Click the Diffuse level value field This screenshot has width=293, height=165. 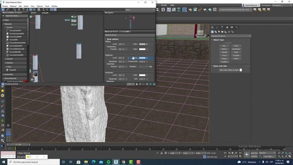[x=120, y=44]
